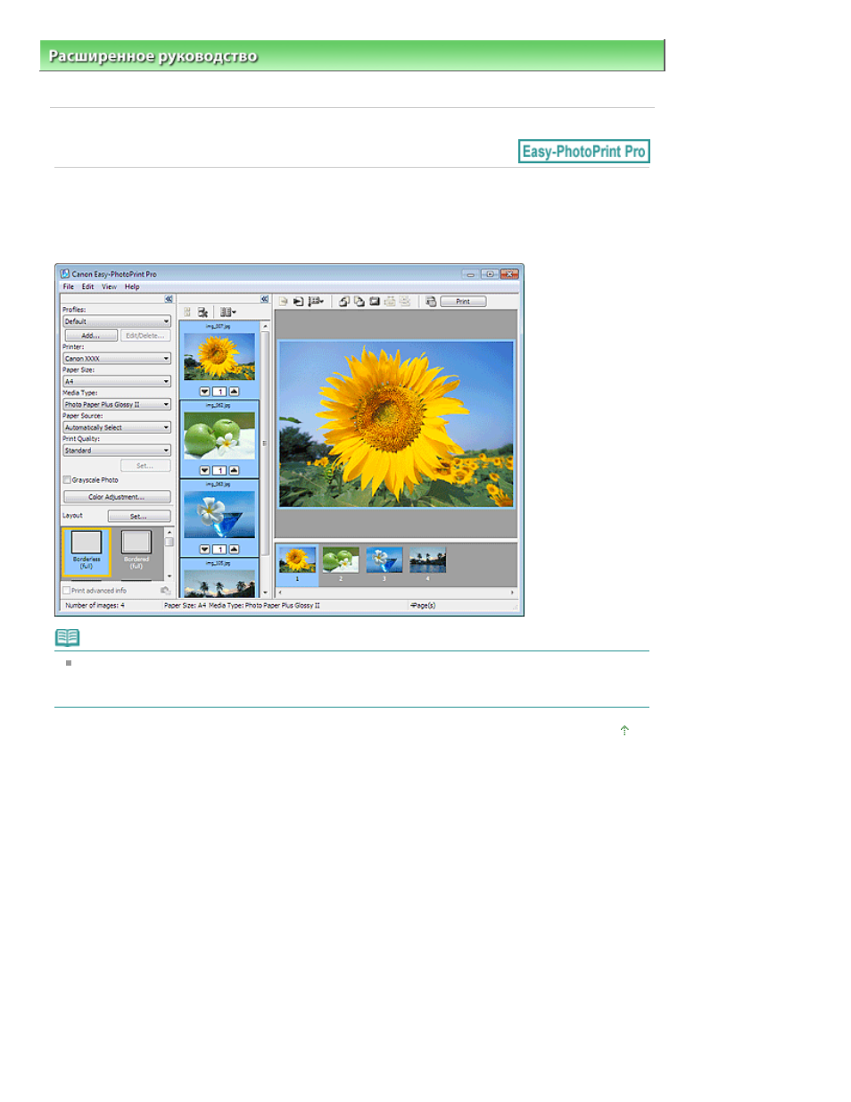The width and height of the screenshot is (851, 1102).
Task: Open Color Adjustment... dialog
Action: pyautogui.click(x=117, y=497)
